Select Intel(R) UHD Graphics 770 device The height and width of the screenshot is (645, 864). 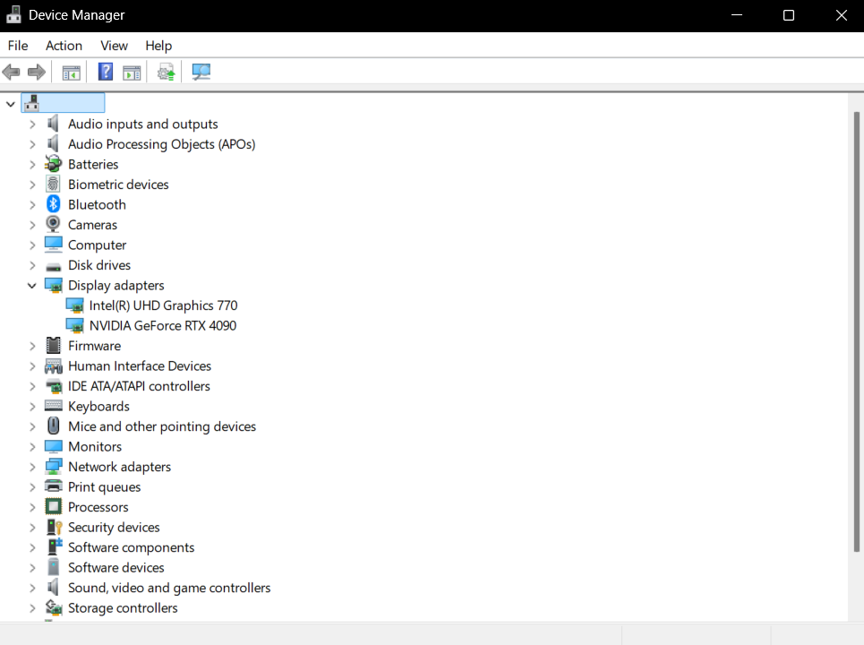[163, 305]
